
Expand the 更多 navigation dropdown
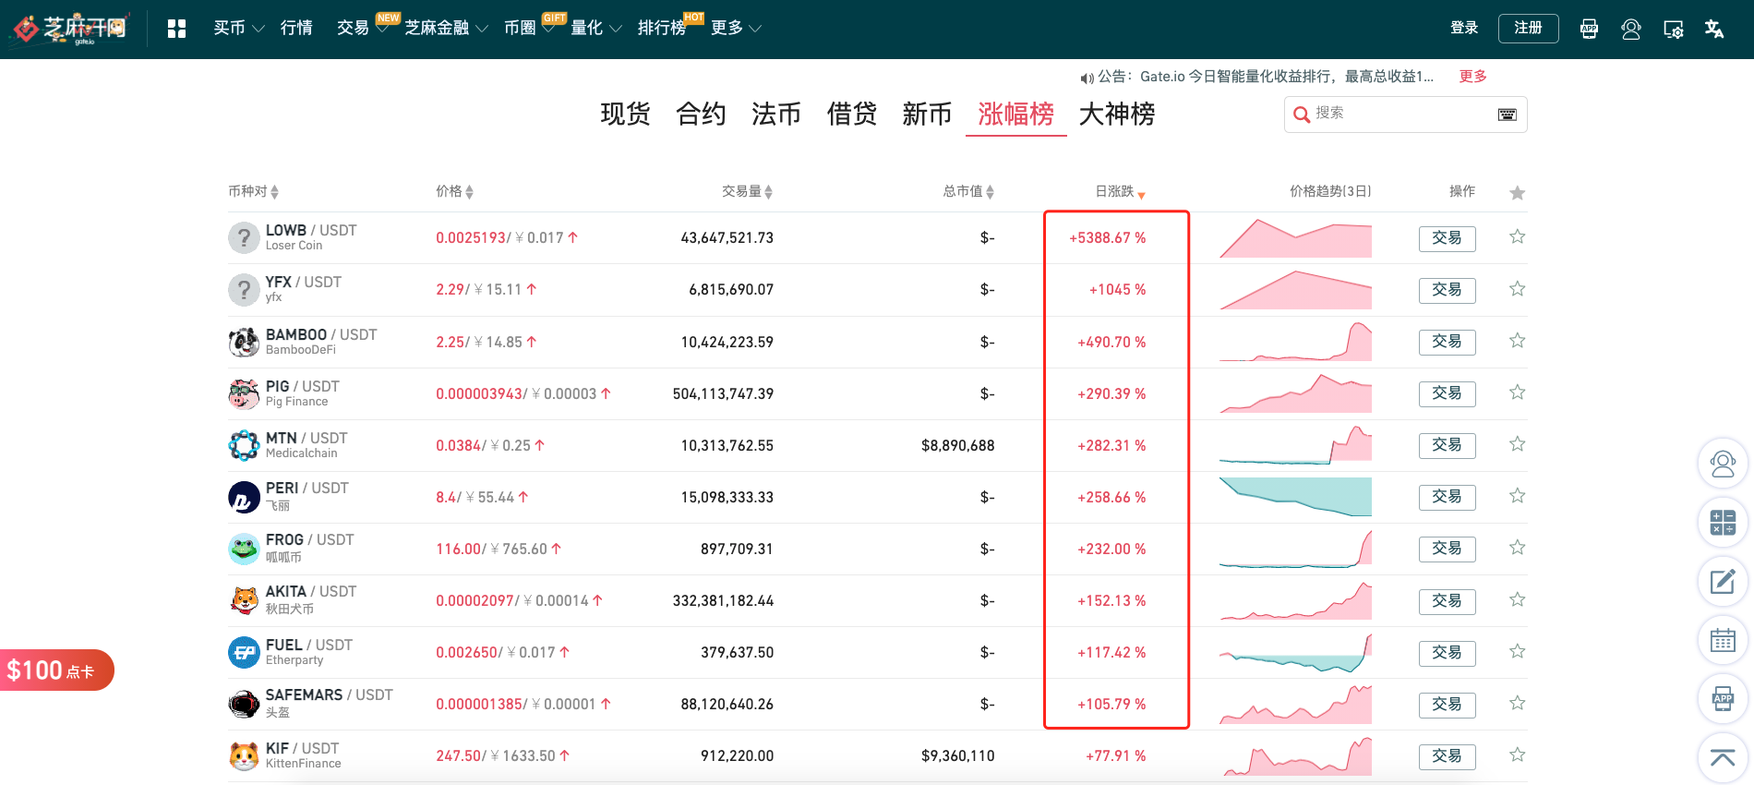pyautogui.click(x=736, y=29)
